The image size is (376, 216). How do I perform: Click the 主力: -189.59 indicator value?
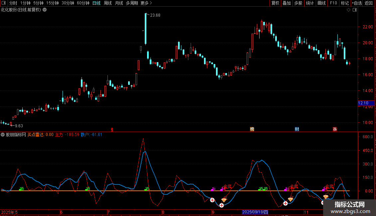click(67, 135)
